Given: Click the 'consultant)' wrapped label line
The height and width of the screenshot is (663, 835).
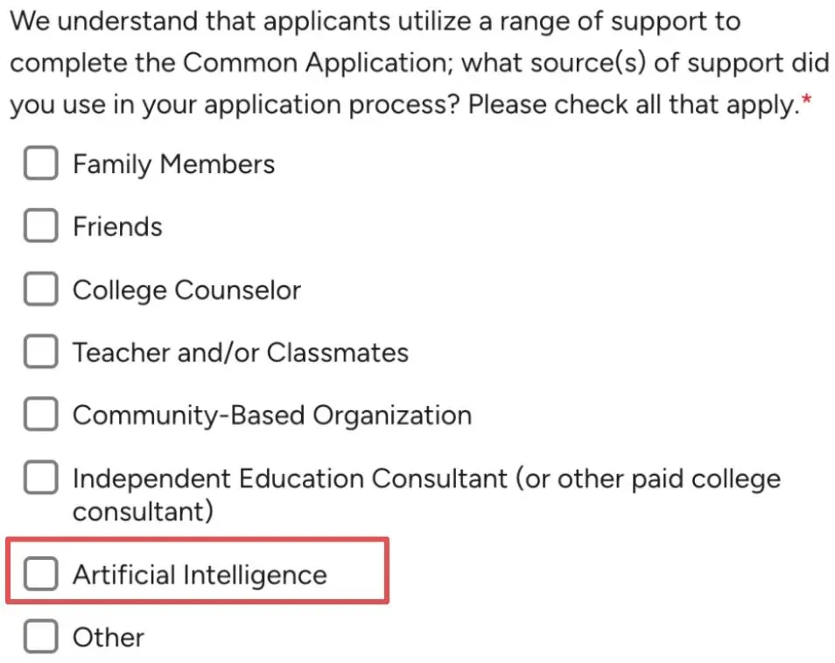Looking at the screenshot, I should [x=144, y=512].
